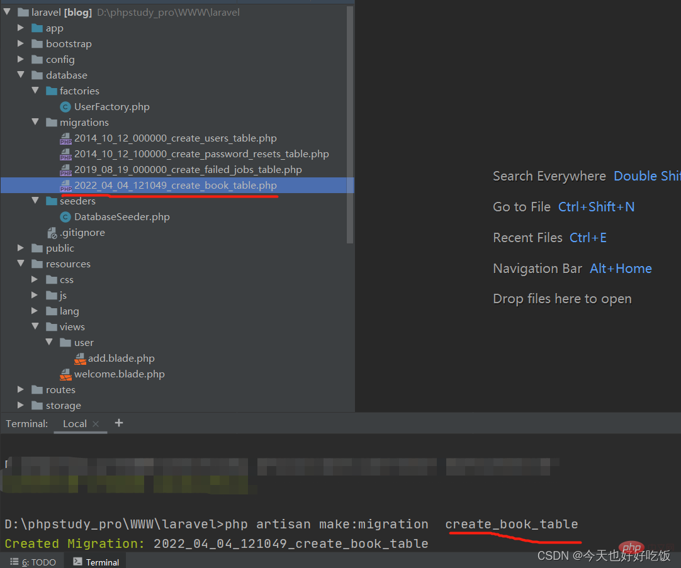The width and height of the screenshot is (681, 568).
Task: Click the add.blade.php Blade icon
Action: [x=80, y=359]
